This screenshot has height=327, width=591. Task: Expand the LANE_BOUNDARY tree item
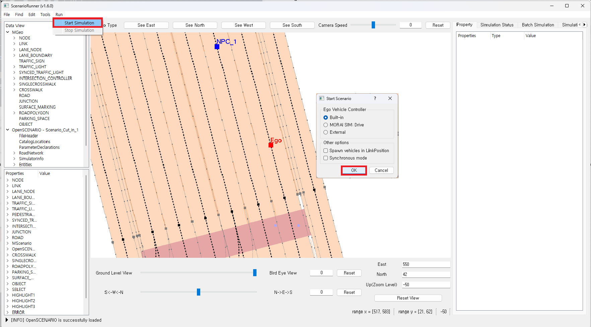pyautogui.click(x=14, y=55)
